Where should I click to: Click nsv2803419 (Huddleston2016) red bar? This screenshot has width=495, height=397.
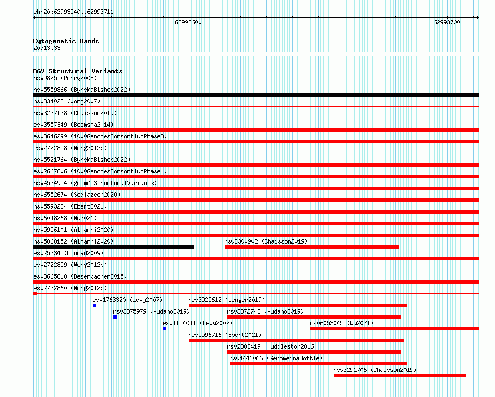(x=314, y=352)
